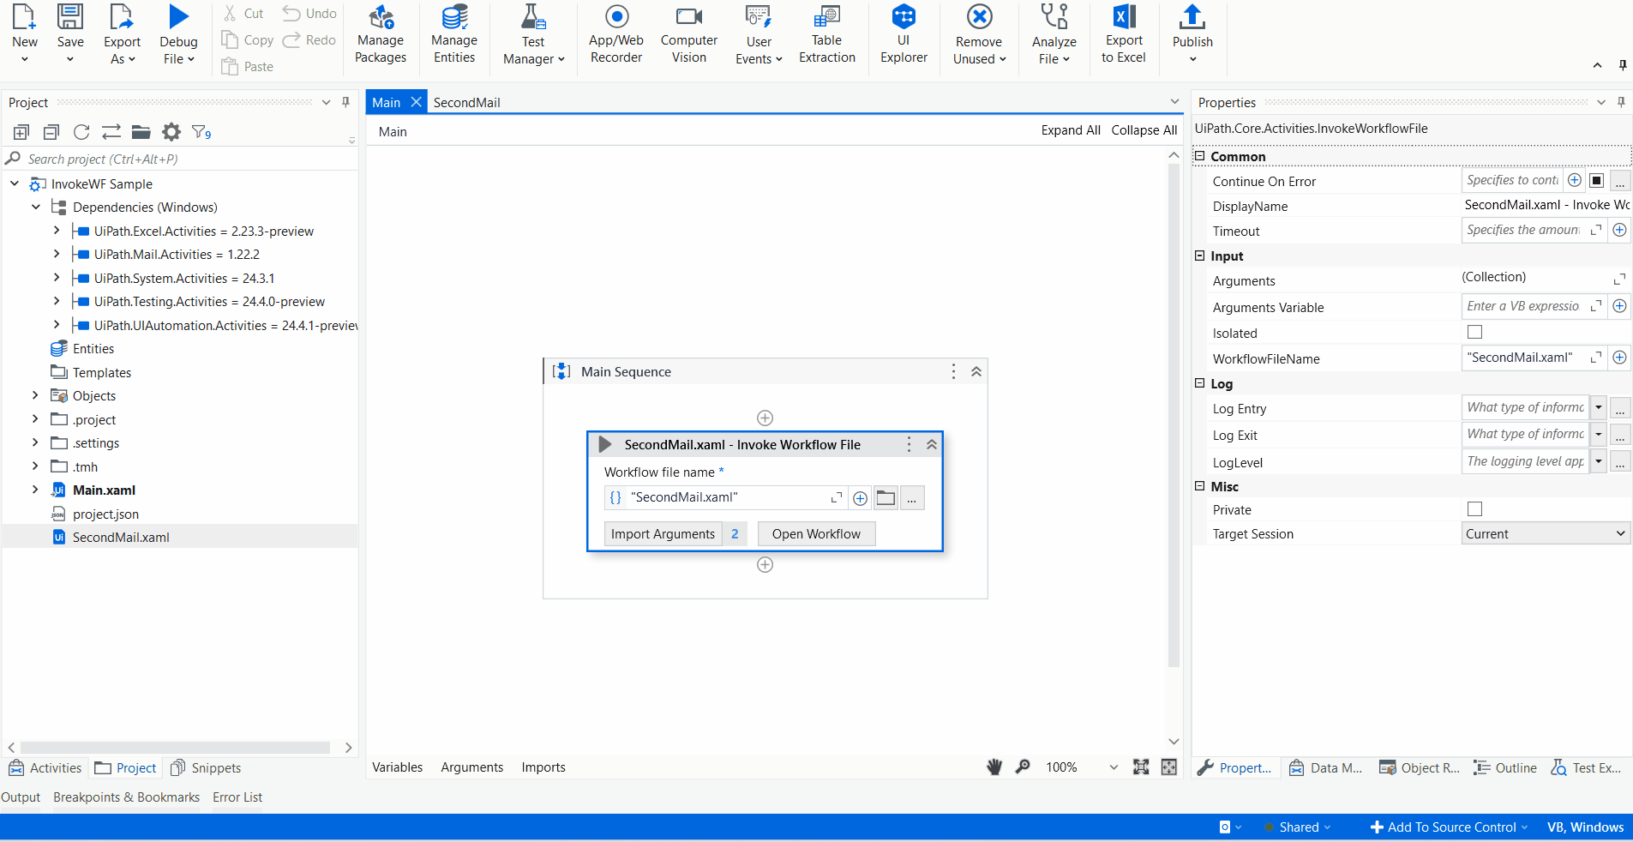The image size is (1633, 842).
Task: Refresh the Project panel
Action: (81, 132)
